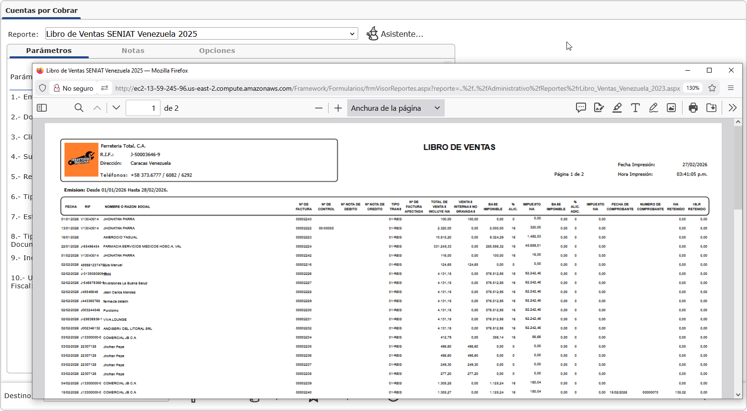Expand the PDF tools overflow menu

point(733,108)
